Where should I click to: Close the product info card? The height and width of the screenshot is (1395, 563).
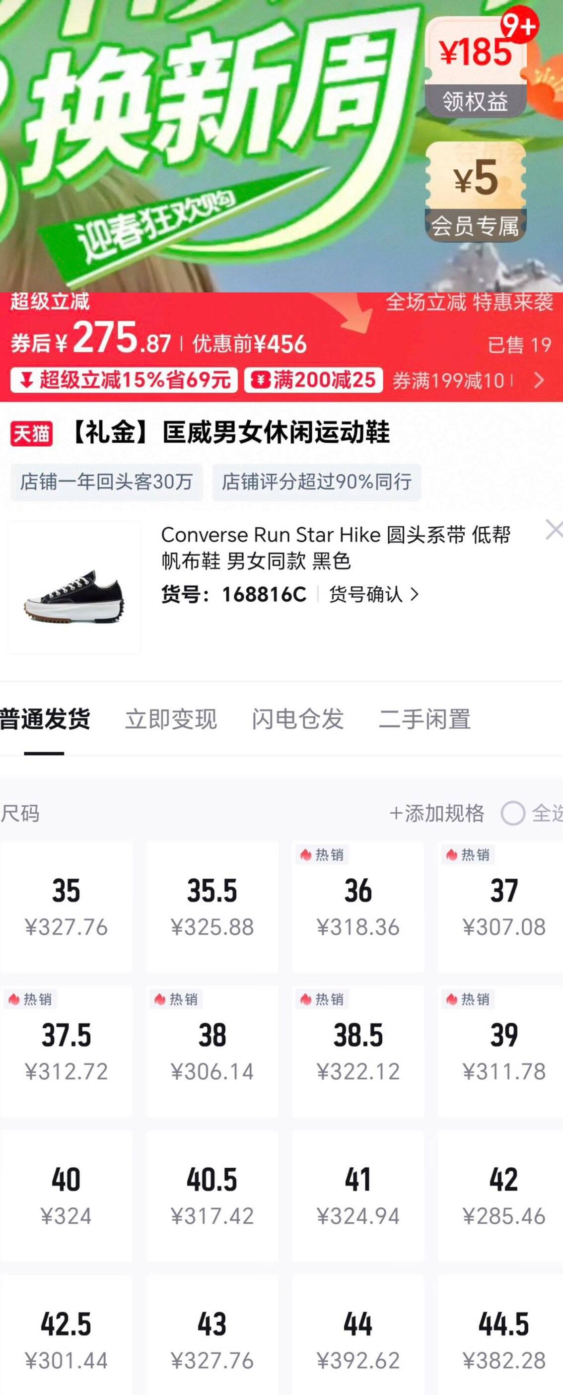[x=553, y=530]
